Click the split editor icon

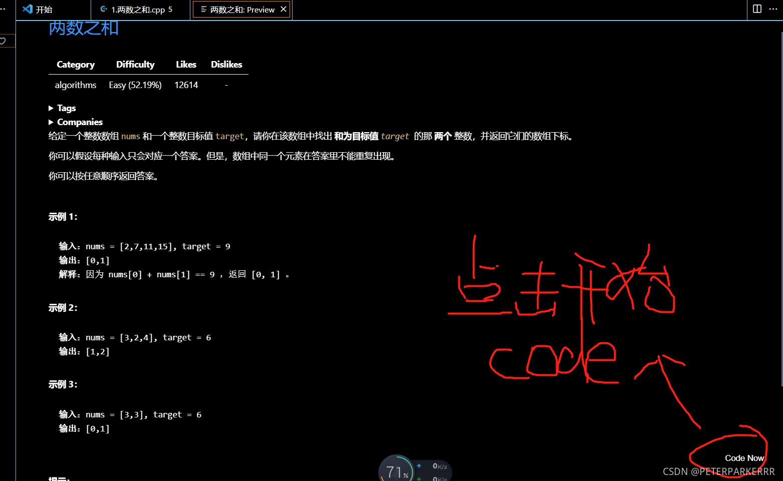(x=757, y=9)
